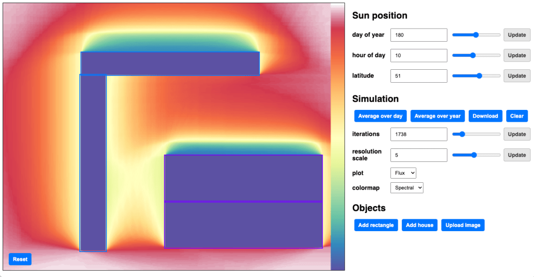Select the tall vertical rectangle on canvas

pyautogui.click(x=93, y=162)
